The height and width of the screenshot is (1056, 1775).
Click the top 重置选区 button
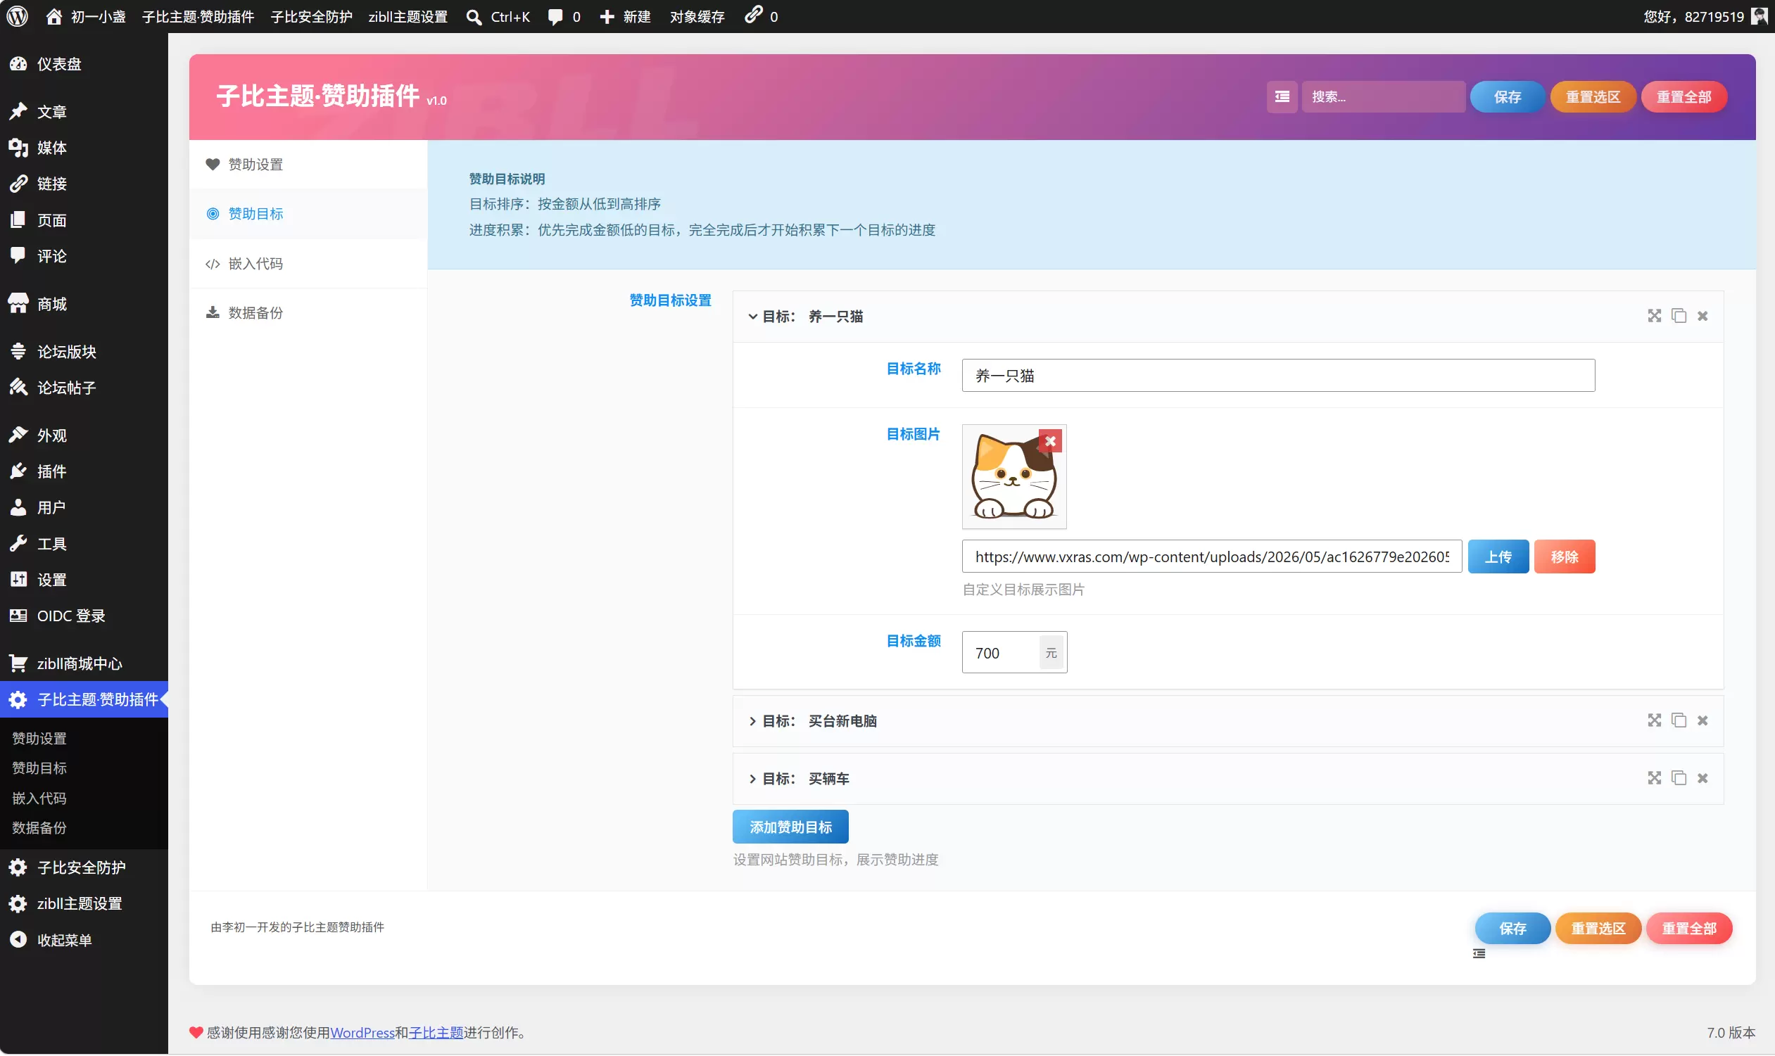(1593, 97)
